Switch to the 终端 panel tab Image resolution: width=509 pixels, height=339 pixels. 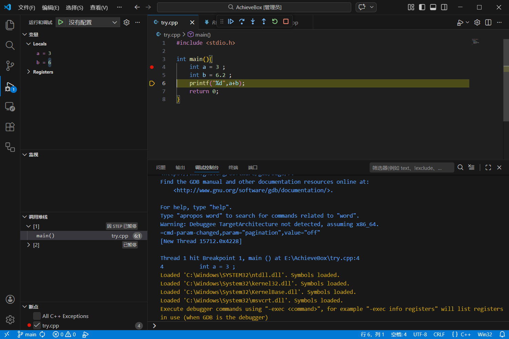233,167
